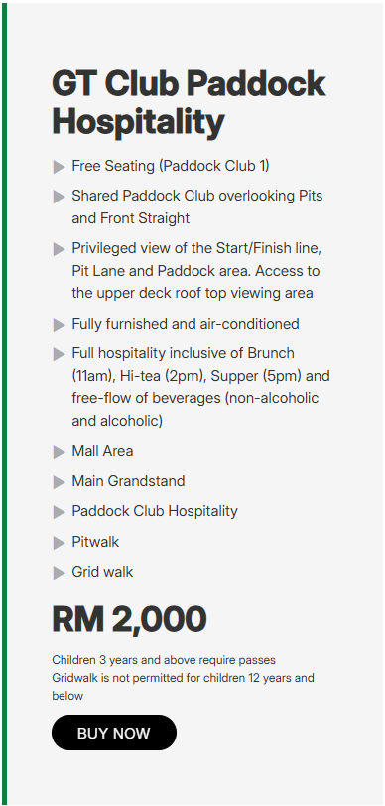Click the Free Seating (Paddock Club 1) text
Image resolution: width=385 pixels, height=806 pixels.
coord(171,166)
